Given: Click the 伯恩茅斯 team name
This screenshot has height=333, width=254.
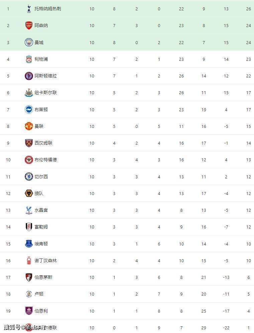Looking at the screenshot, I should coord(43,277).
